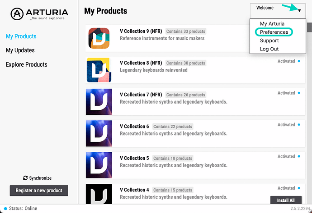Open the V Collection 6 product icon

click(x=99, y=133)
